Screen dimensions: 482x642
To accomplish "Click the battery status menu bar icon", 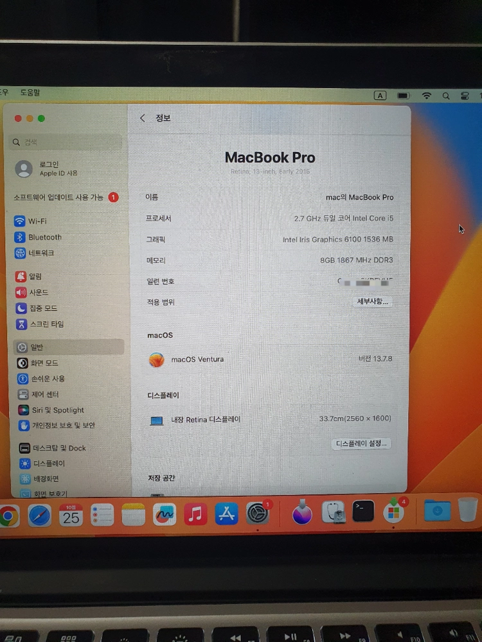I will [404, 96].
